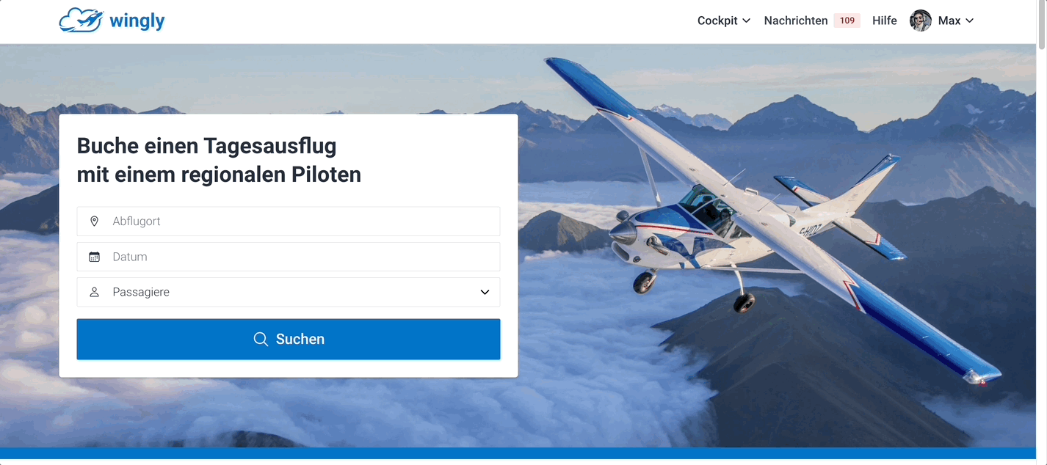Click the calendar icon in Datum field
Viewport: 1047px width, 465px height.
[94, 257]
